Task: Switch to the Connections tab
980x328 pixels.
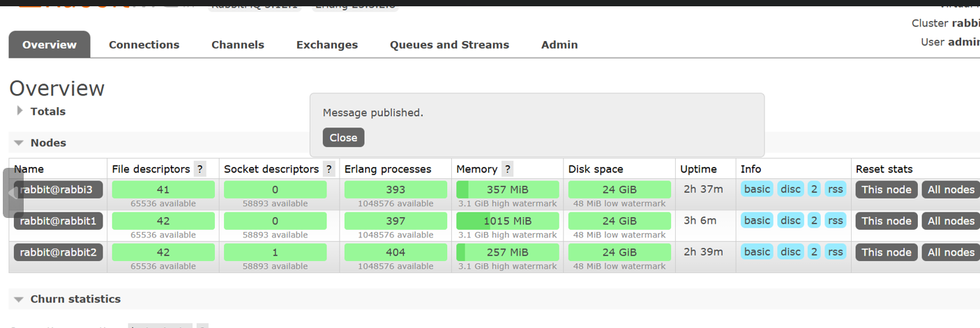Action: point(144,45)
